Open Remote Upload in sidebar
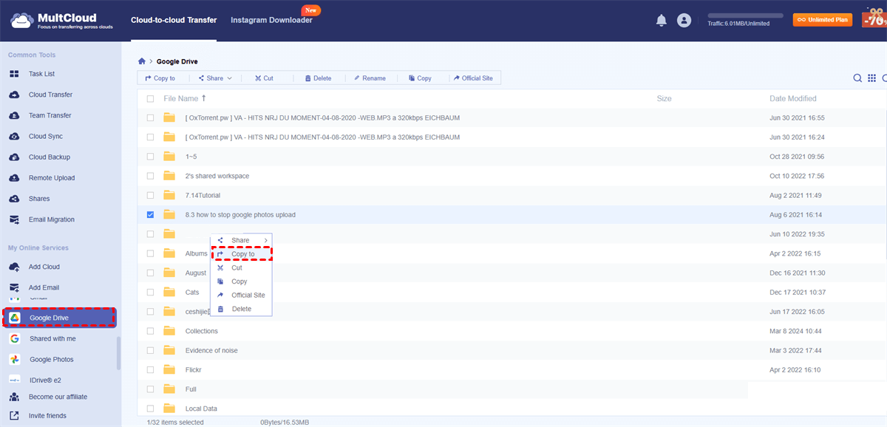 point(52,178)
